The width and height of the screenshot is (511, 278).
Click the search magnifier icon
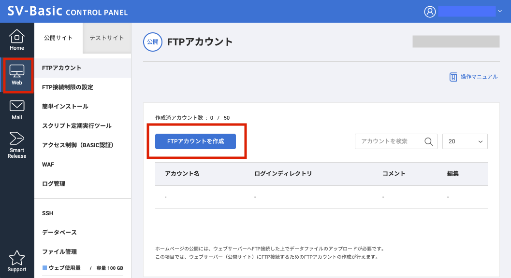pyautogui.click(x=428, y=141)
